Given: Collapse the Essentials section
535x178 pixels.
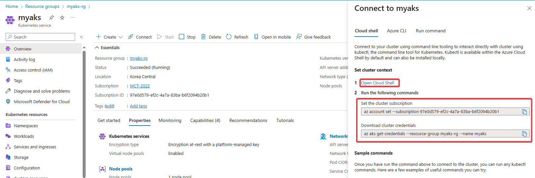Looking at the screenshot, I should tap(97, 47).
